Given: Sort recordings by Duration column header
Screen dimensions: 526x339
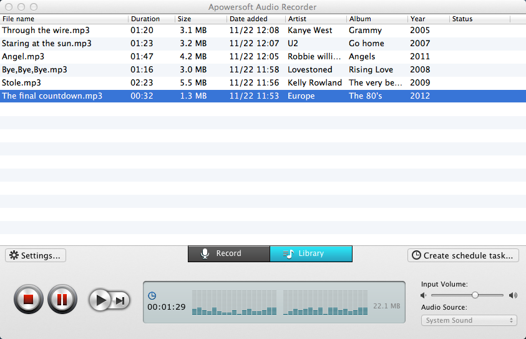Looking at the screenshot, I should [151, 19].
